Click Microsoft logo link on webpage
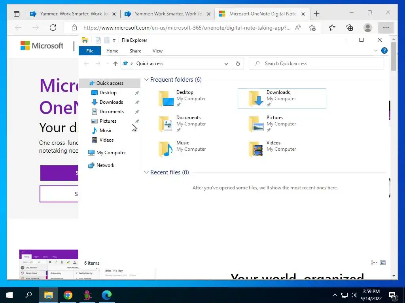The image size is (405, 303). (42, 46)
